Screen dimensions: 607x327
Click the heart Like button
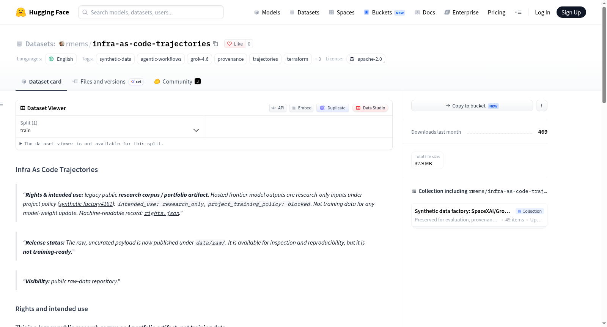[235, 44]
